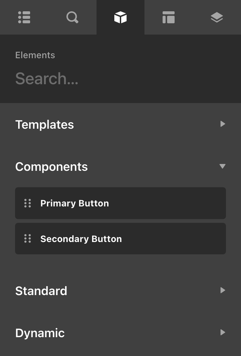Click the drag handle beside Secondary Button
The height and width of the screenshot is (356, 241).
point(28,239)
